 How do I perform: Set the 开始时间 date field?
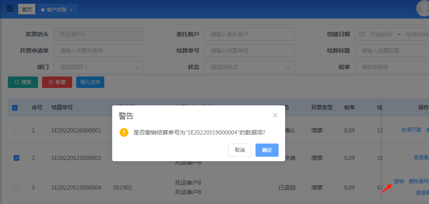tap(381, 35)
